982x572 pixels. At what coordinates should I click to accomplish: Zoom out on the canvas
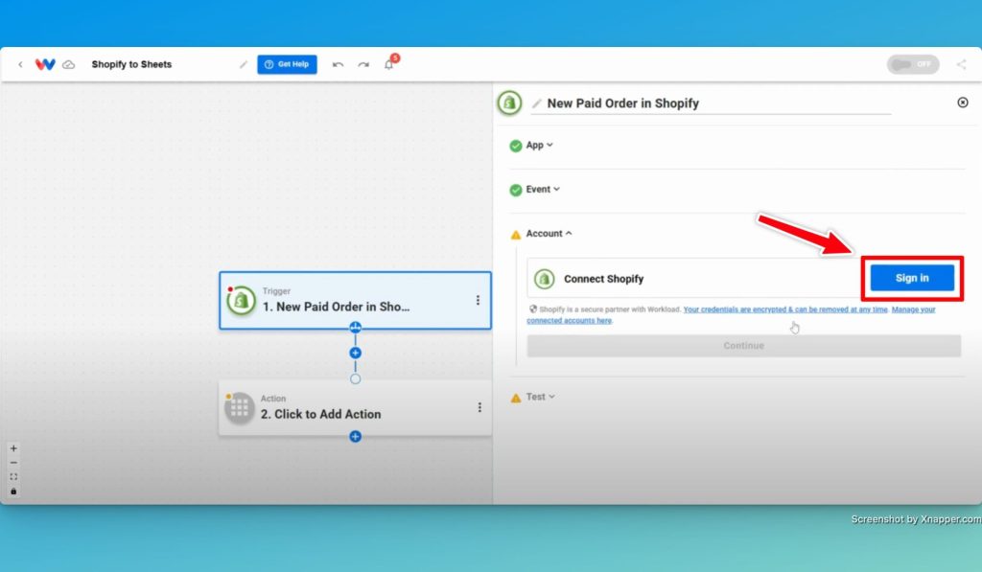pyautogui.click(x=13, y=463)
